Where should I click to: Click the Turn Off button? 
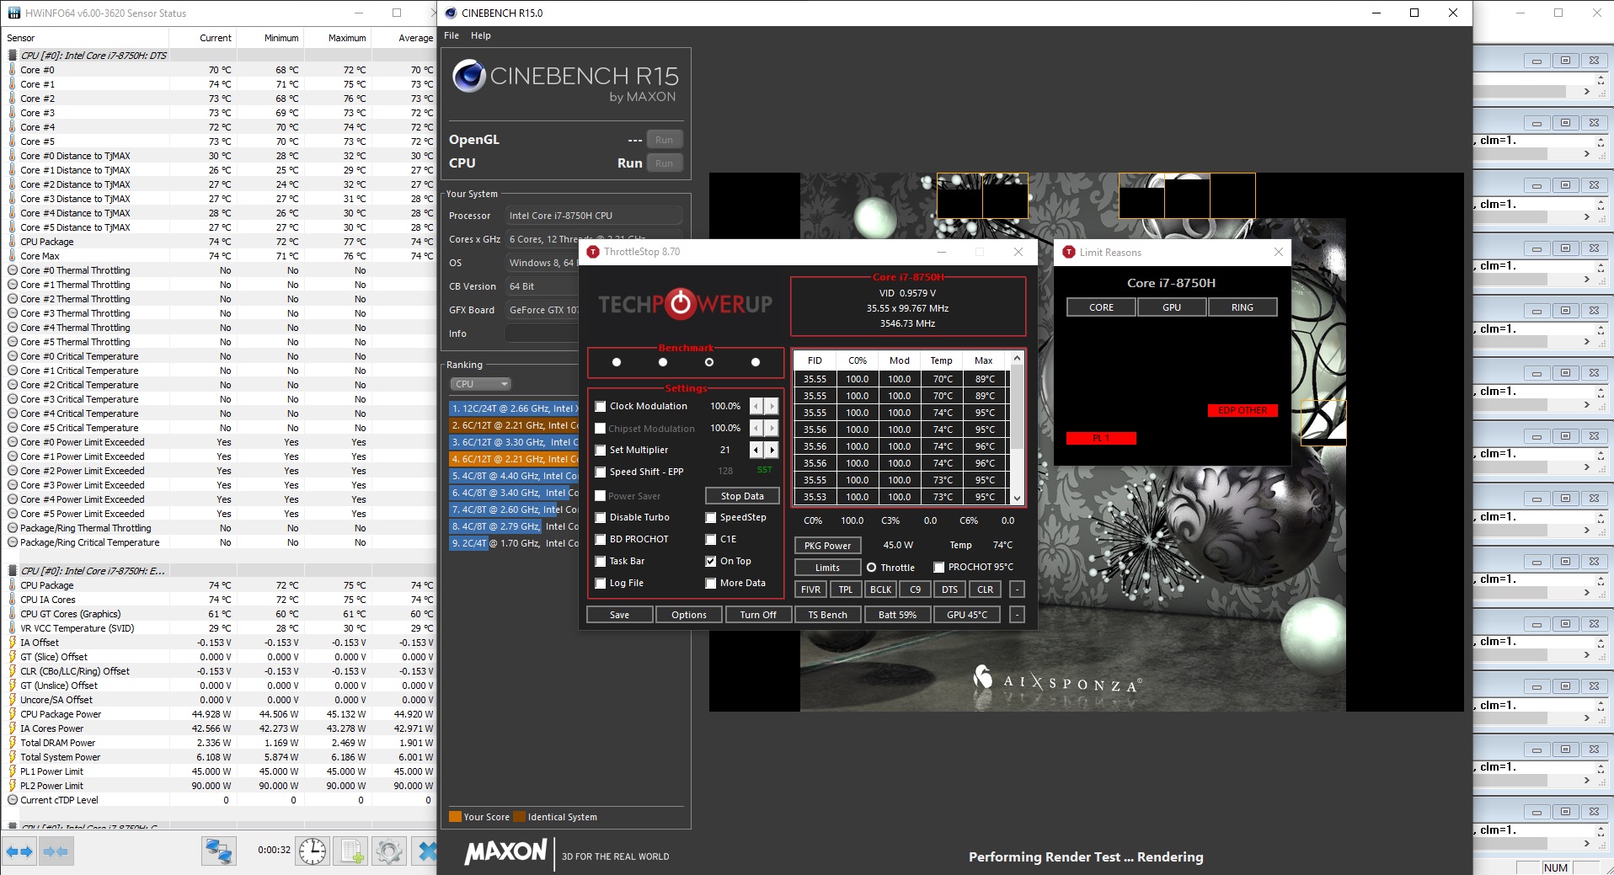(x=758, y=615)
